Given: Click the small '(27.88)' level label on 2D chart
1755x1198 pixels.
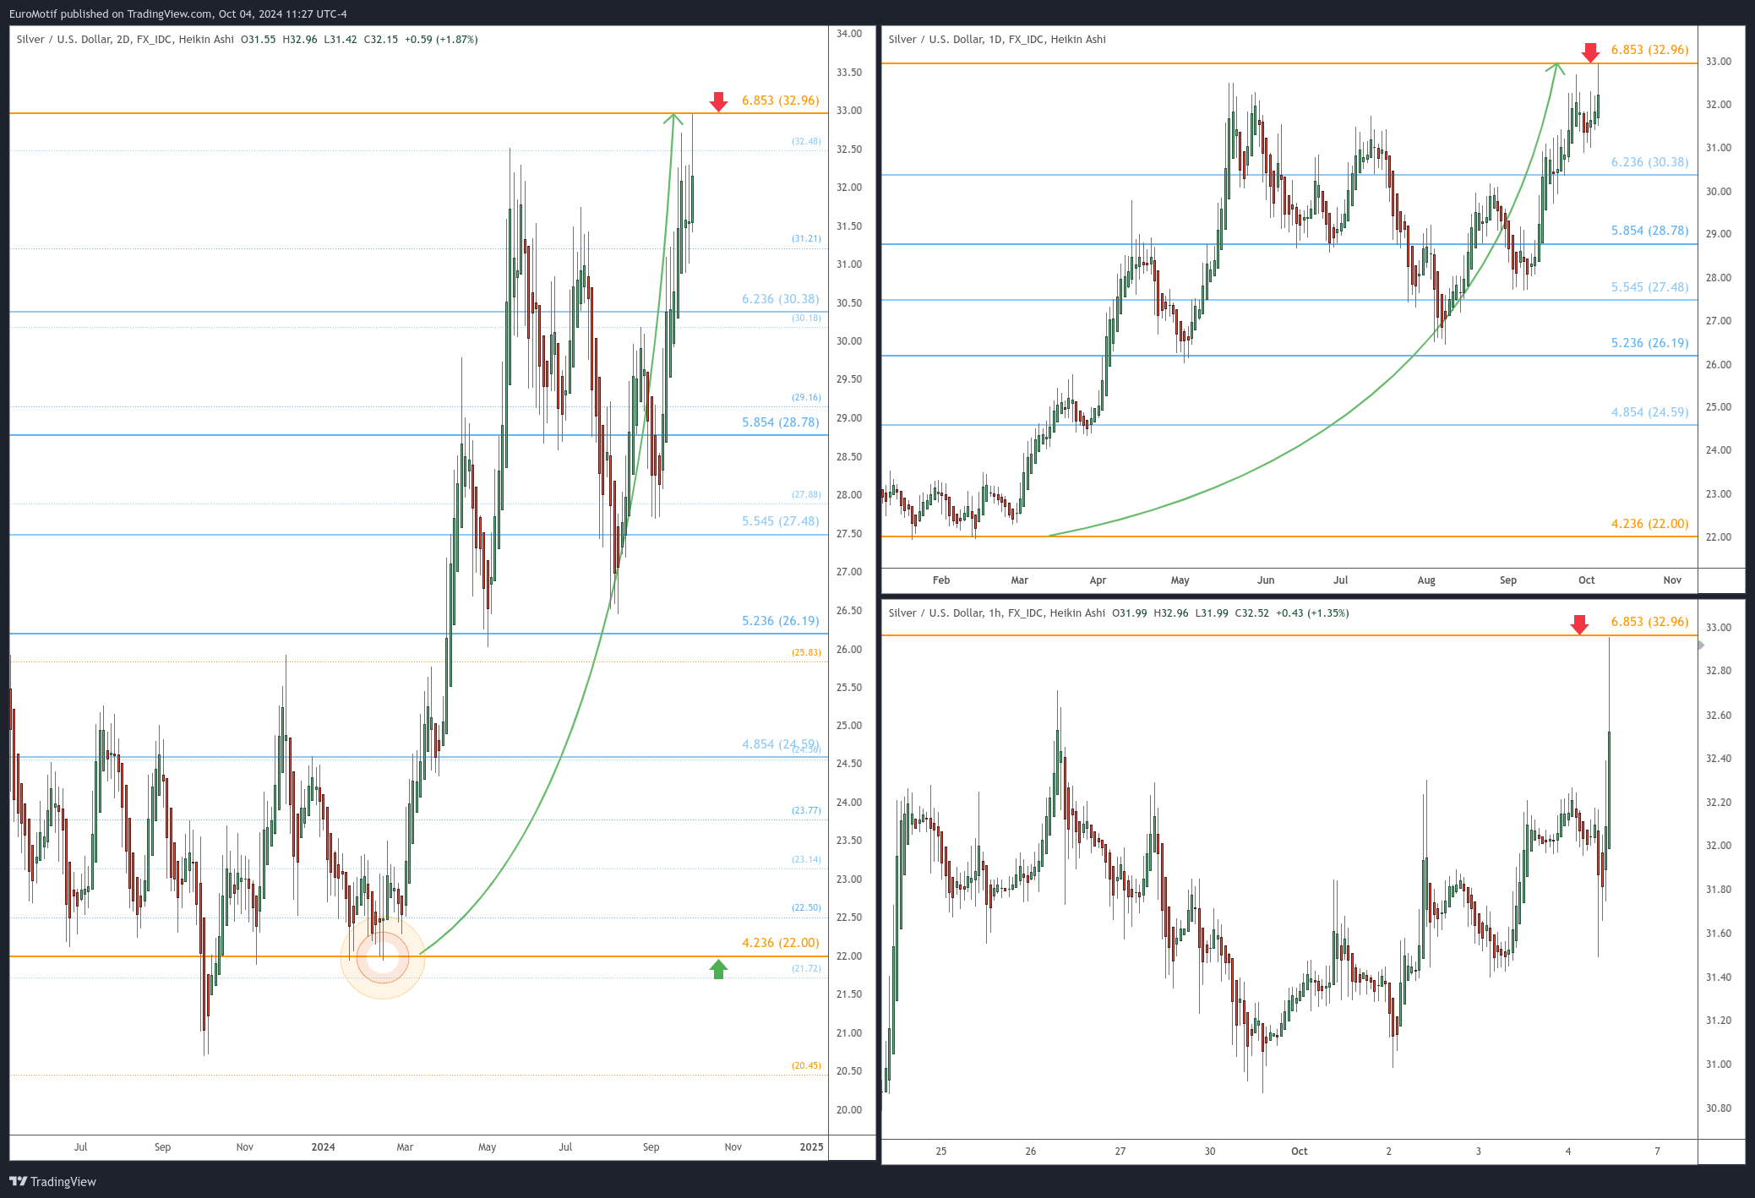Looking at the screenshot, I should tap(806, 495).
